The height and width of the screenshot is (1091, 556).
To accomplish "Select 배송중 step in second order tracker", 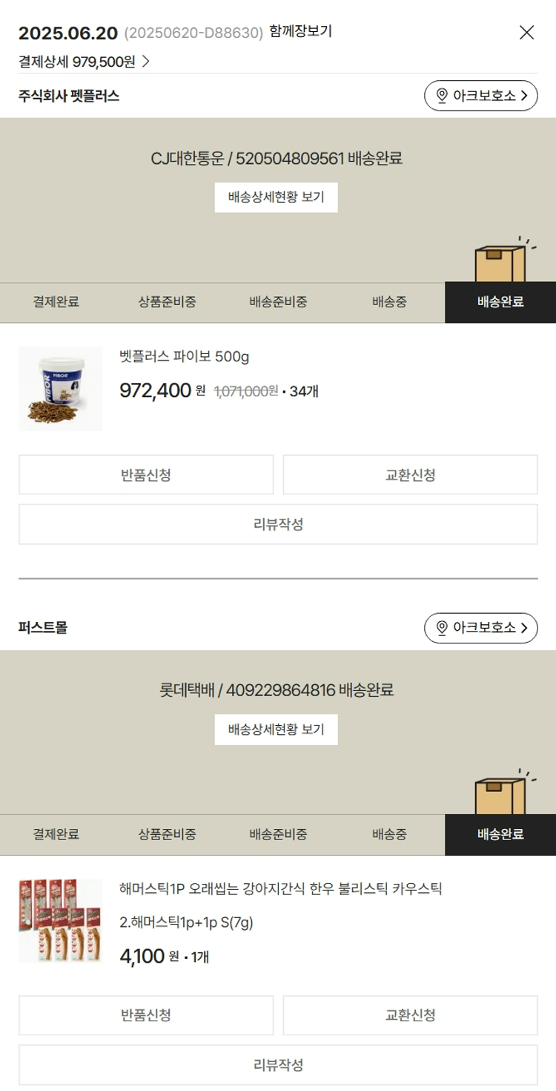I will coord(389,834).
